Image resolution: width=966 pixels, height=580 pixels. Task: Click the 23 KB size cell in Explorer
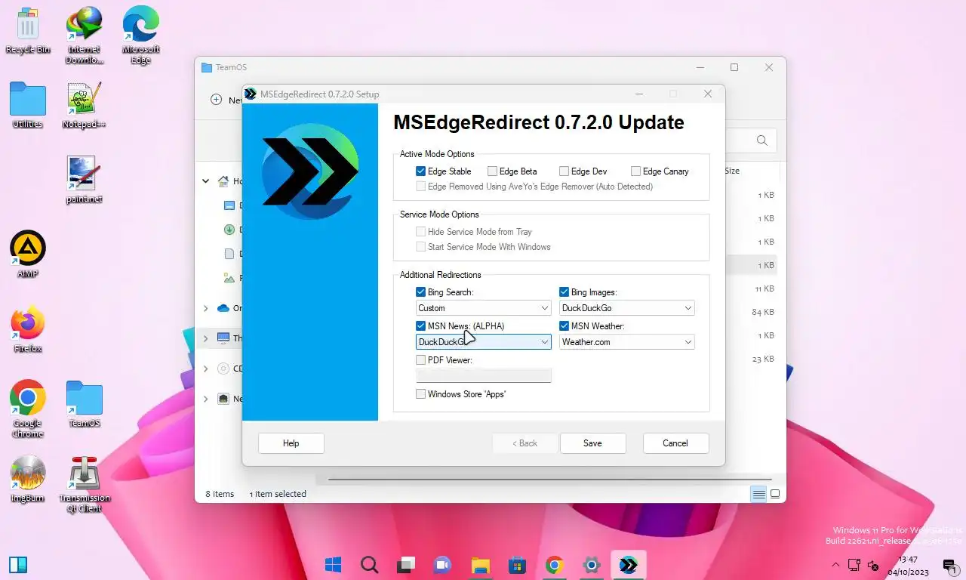(x=762, y=359)
